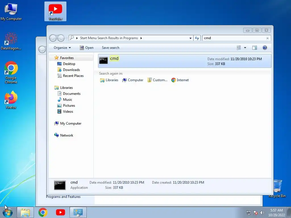Image resolution: width=291 pixels, height=218 pixels.
Task: Select the YouTube desktop shortcut
Action: tap(55, 11)
